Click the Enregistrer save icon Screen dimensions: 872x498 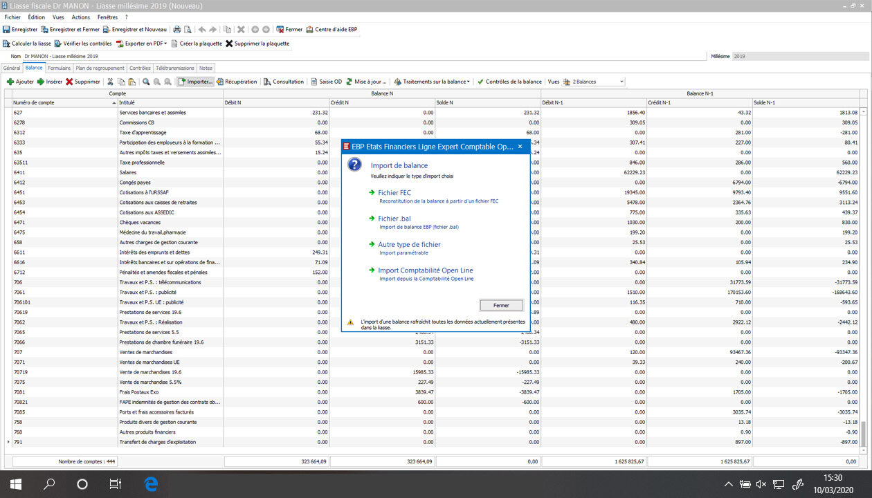[x=6, y=30]
